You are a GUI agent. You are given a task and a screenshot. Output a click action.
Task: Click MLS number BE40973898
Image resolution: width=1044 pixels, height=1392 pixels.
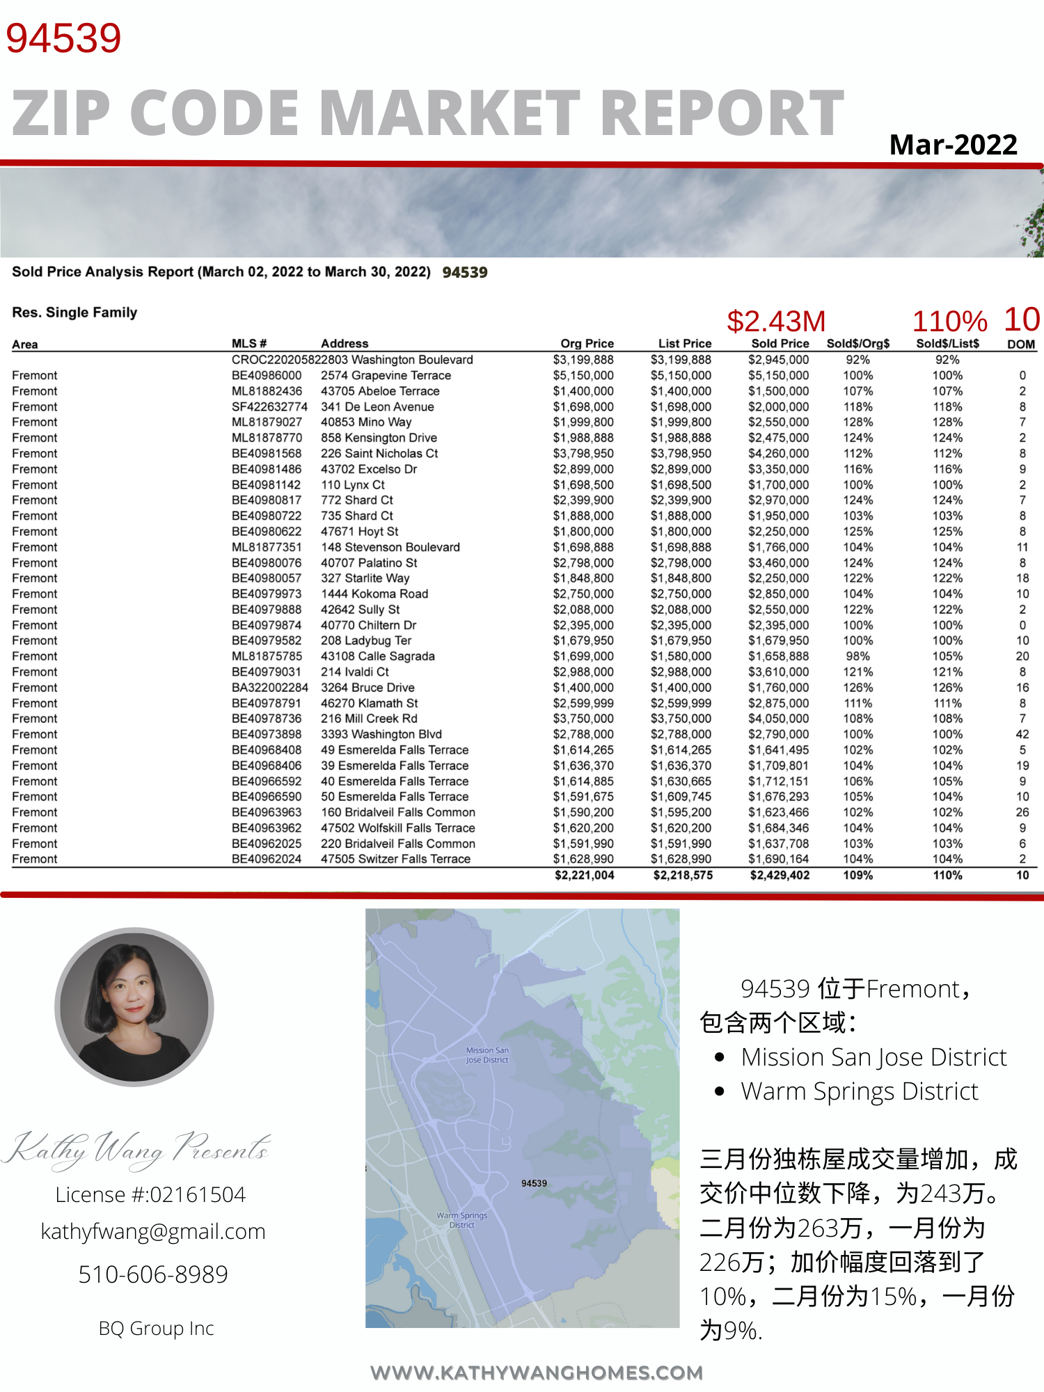[x=267, y=734]
